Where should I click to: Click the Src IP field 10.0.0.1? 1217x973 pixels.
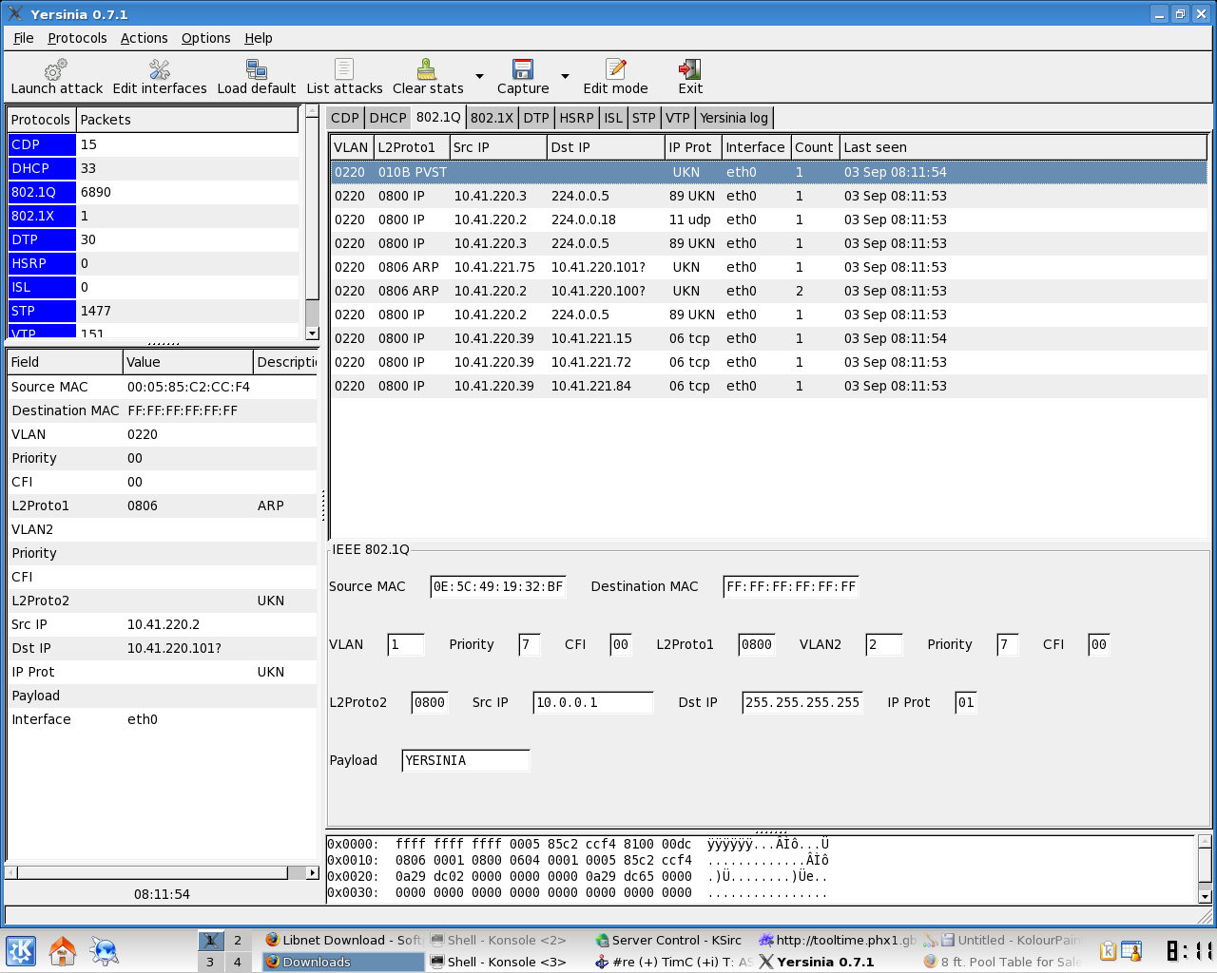pyautogui.click(x=593, y=703)
